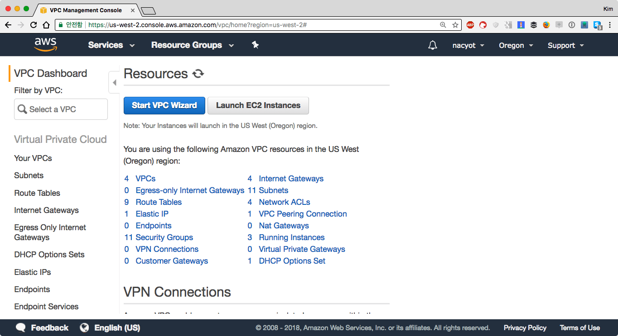Click the AWS logo home icon
The height and width of the screenshot is (336, 618).
click(x=45, y=44)
